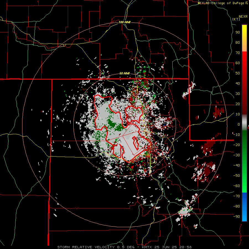The height and width of the screenshot is (249, 249).
Task: Click the -10 value on velocity scale
Action: click(x=237, y=135)
